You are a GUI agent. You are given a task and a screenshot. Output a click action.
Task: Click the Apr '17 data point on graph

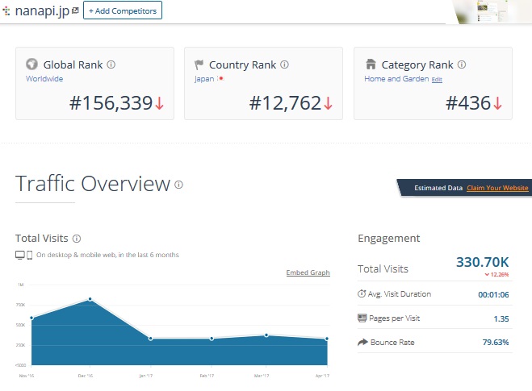(x=326, y=339)
